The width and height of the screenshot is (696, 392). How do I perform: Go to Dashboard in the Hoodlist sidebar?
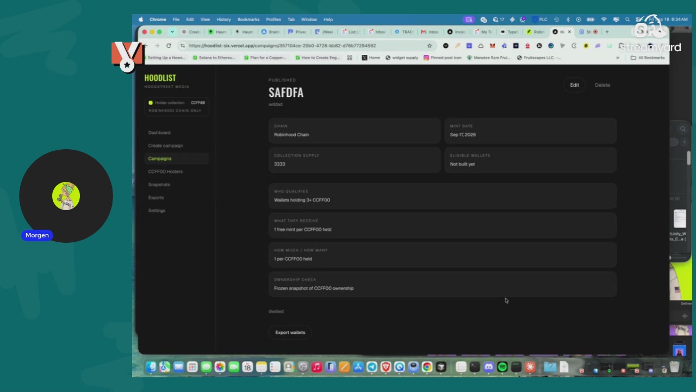[x=159, y=133]
